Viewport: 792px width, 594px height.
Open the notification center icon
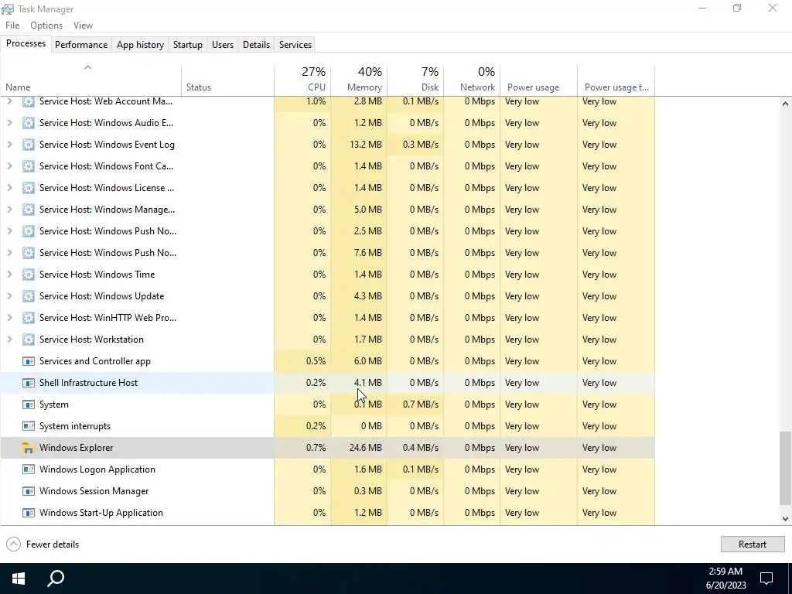[x=766, y=579]
